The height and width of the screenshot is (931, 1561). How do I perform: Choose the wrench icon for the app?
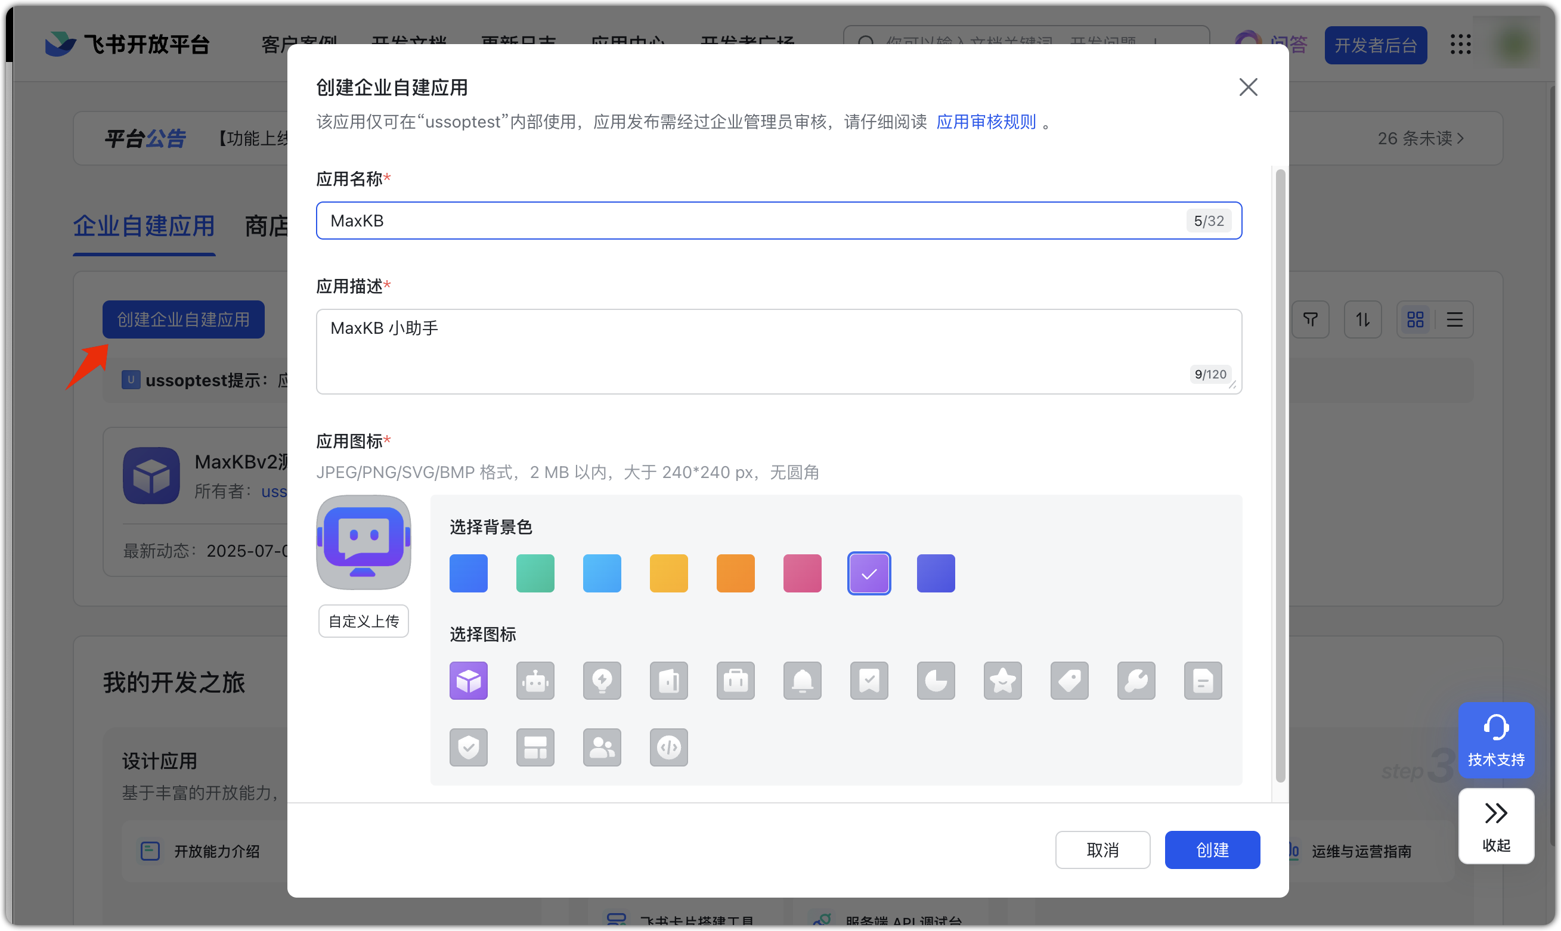click(1136, 680)
